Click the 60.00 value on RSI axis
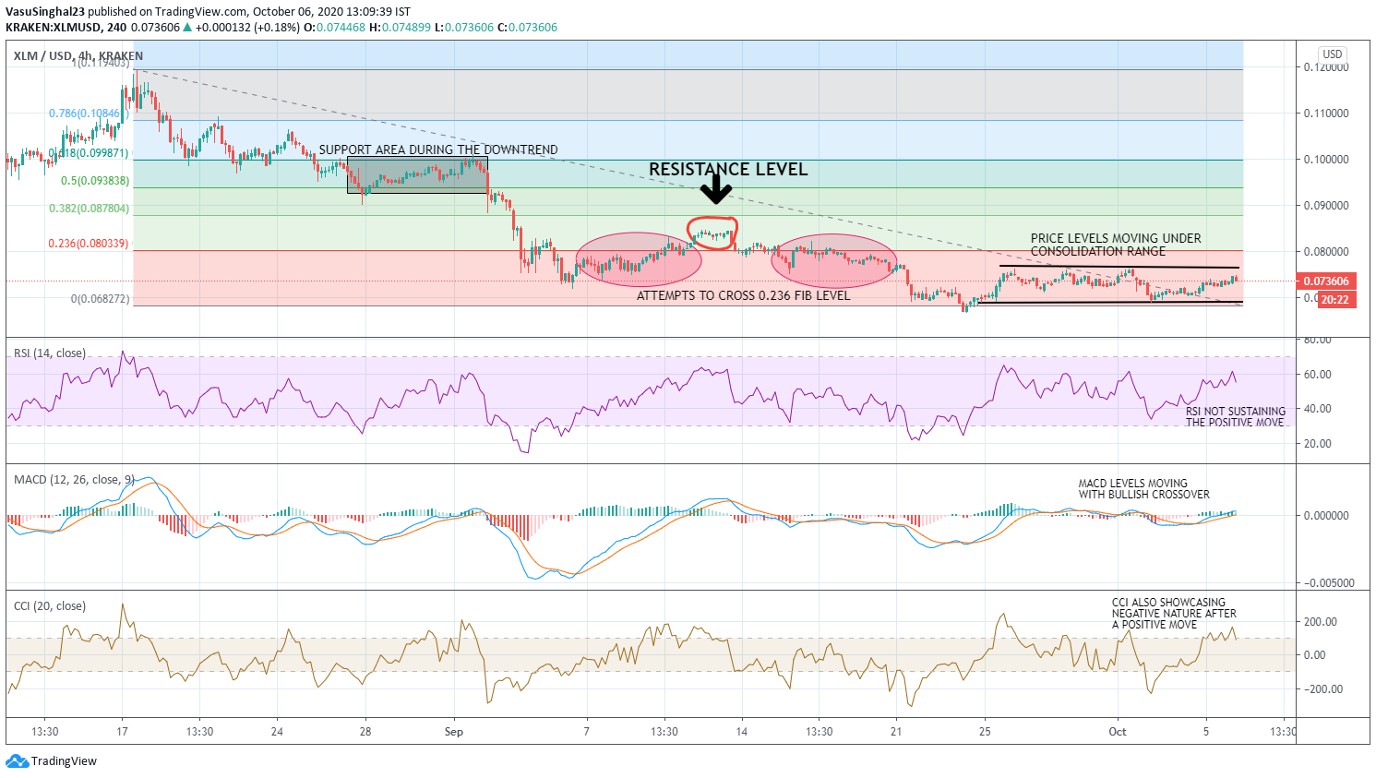Screen dimensions: 1376x778 pyautogui.click(x=1317, y=375)
